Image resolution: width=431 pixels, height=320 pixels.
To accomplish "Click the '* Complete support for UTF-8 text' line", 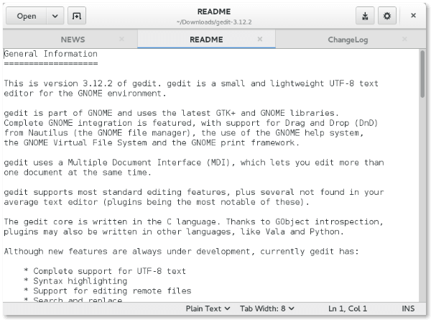I will point(105,271).
